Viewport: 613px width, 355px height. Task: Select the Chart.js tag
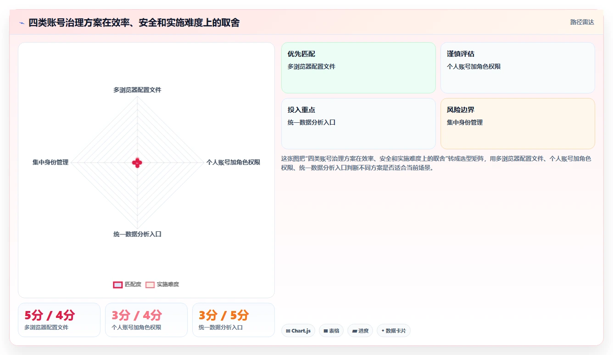click(298, 331)
